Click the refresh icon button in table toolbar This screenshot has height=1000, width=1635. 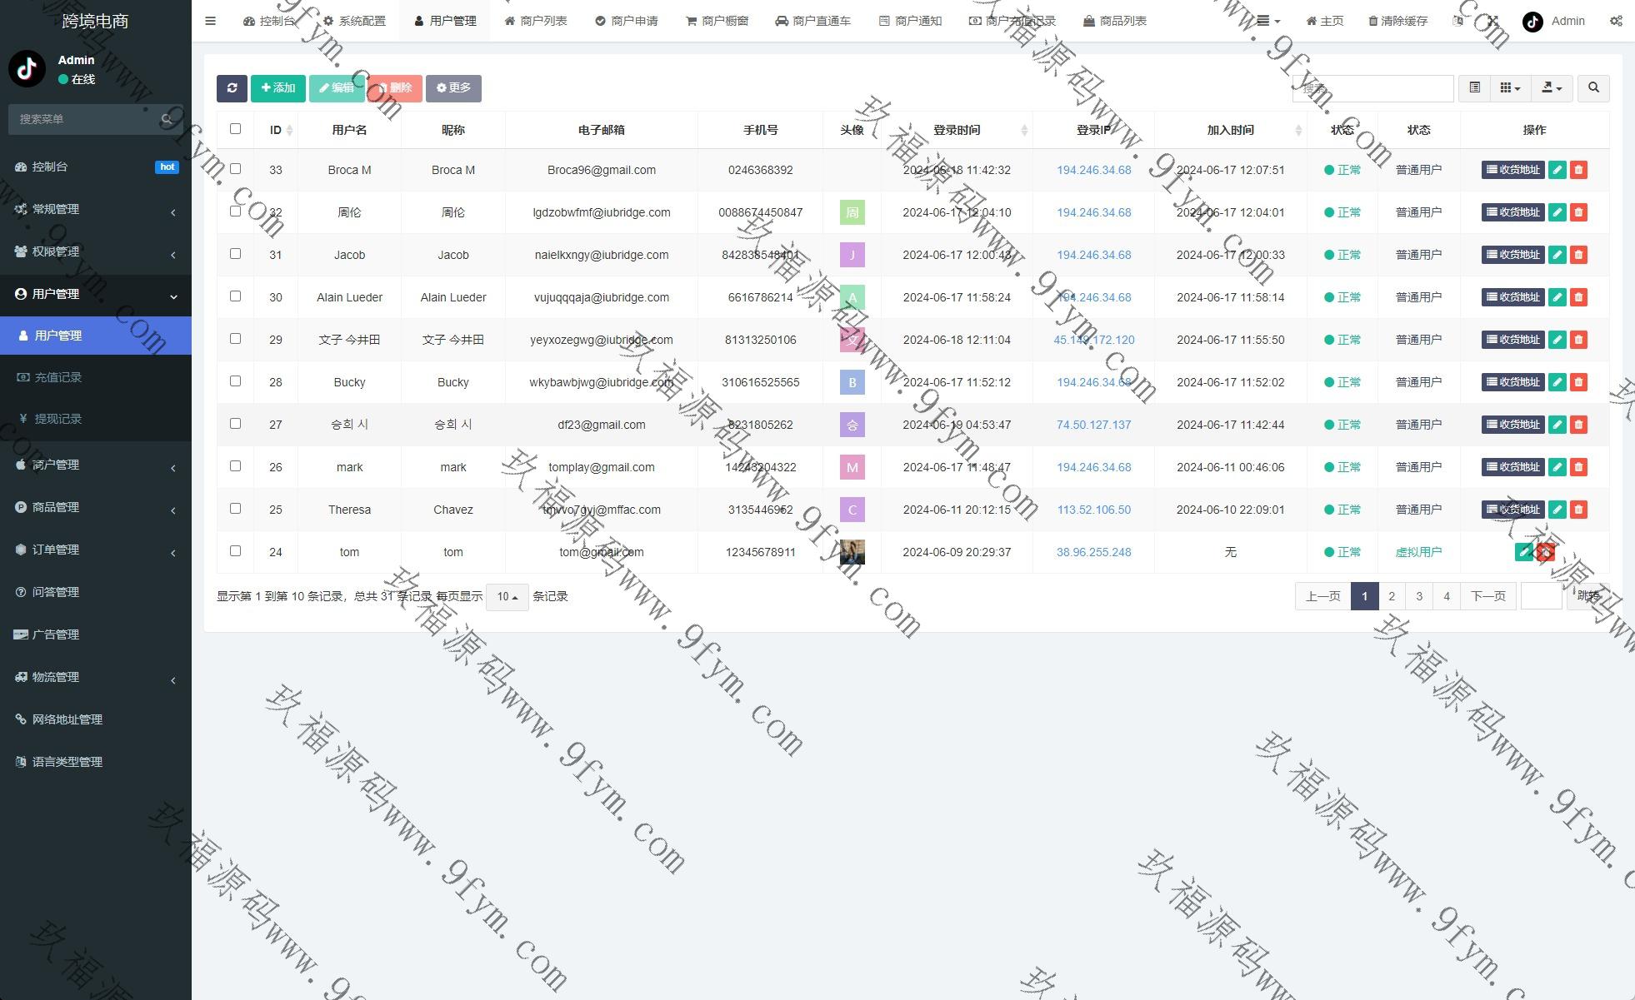tap(232, 88)
